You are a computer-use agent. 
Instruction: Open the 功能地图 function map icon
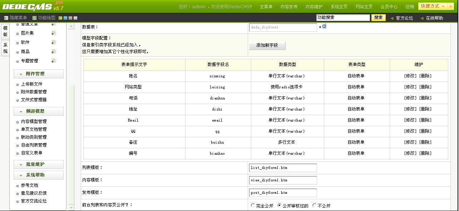pos(34,18)
